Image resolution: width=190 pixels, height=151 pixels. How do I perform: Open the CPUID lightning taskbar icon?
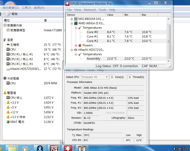(68, 148)
